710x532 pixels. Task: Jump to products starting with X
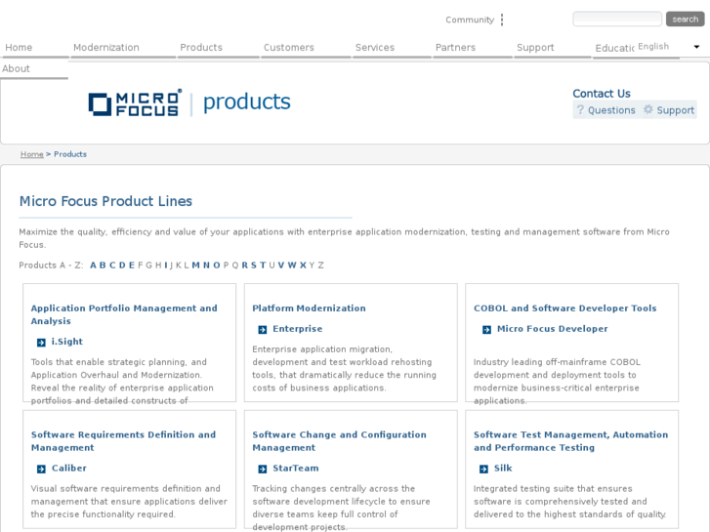pos(303,266)
